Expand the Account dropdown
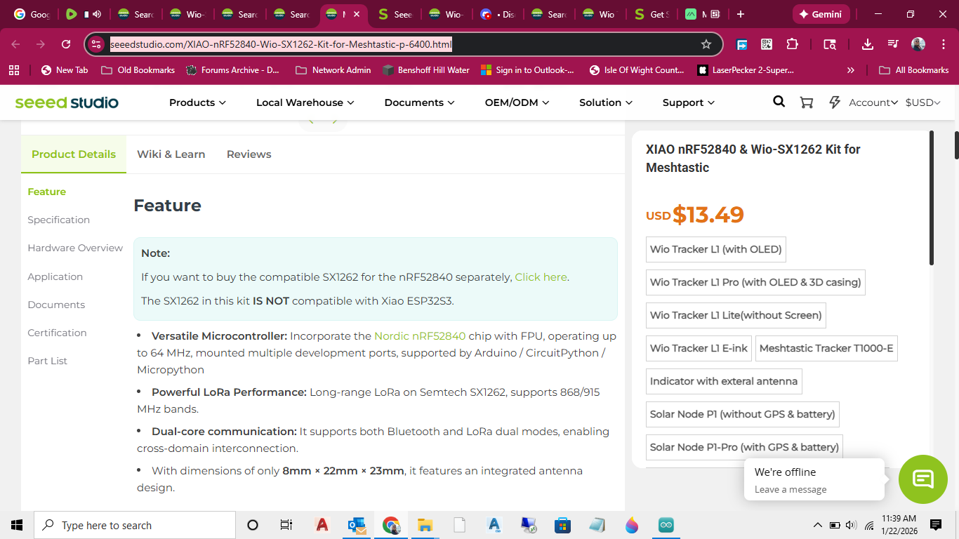The width and height of the screenshot is (959, 539). tap(873, 102)
